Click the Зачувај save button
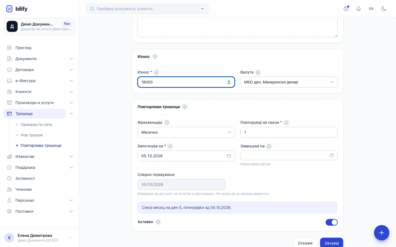This screenshot has width=396, height=247. [x=331, y=243]
